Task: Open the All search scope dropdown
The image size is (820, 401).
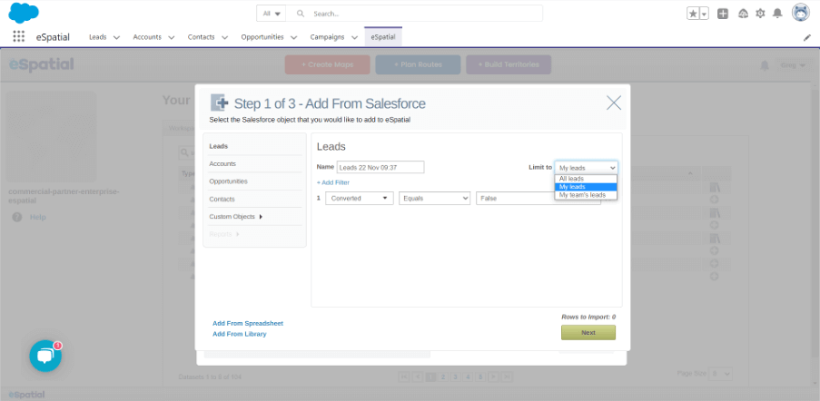Action: [272, 14]
